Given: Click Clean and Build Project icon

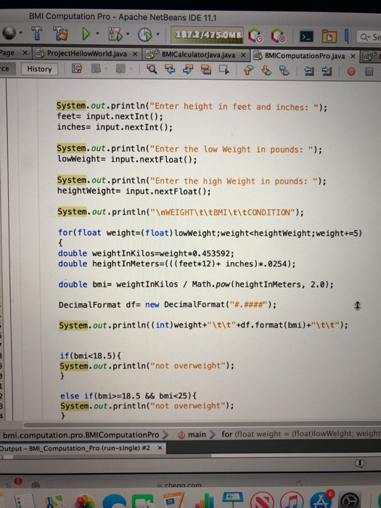Looking at the screenshot, I should [61, 33].
